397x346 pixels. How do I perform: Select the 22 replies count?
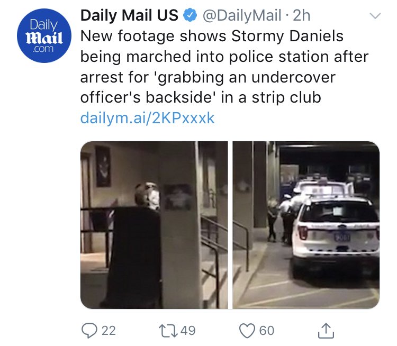(109, 331)
